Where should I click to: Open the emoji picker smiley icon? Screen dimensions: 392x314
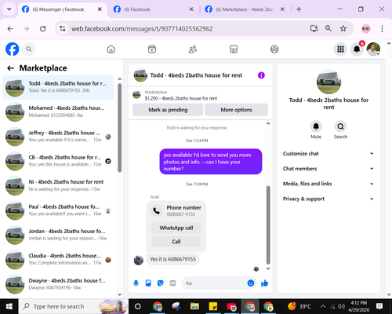(x=251, y=283)
